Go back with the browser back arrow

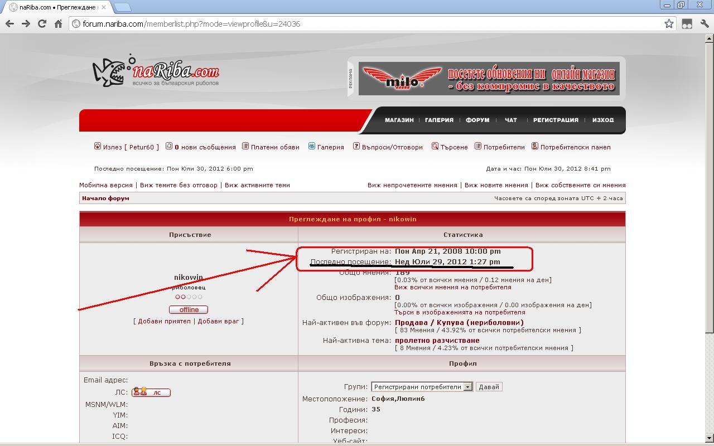pyautogui.click(x=9, y=24)
